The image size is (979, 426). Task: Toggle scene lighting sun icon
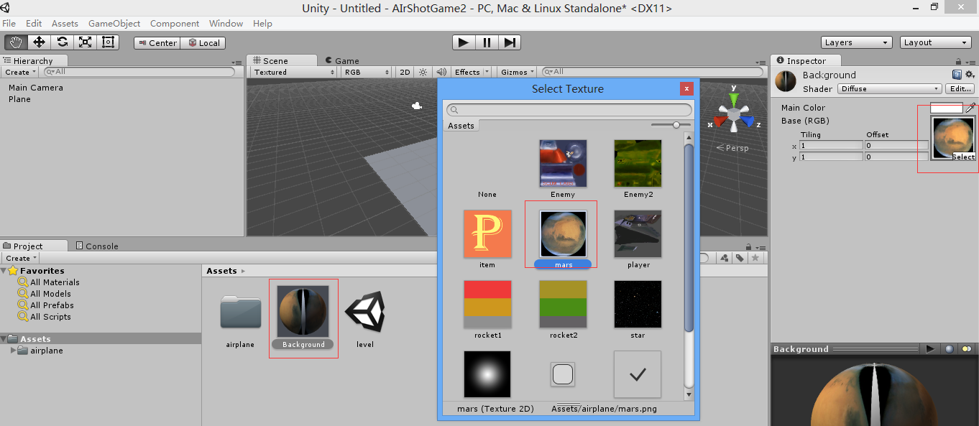423,72
